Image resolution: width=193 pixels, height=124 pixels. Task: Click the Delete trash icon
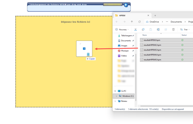(x=173, y=30)
